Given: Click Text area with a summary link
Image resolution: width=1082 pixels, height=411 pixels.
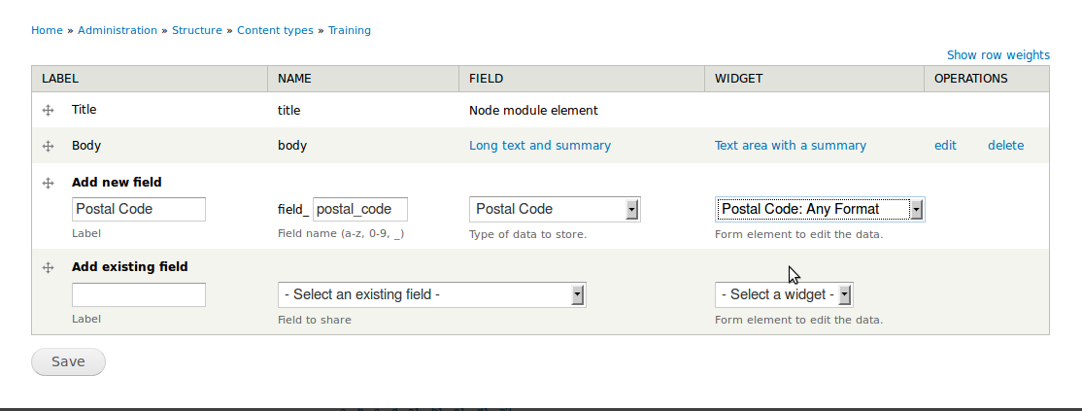Looking at the screenshot, I should coord(791,146).
